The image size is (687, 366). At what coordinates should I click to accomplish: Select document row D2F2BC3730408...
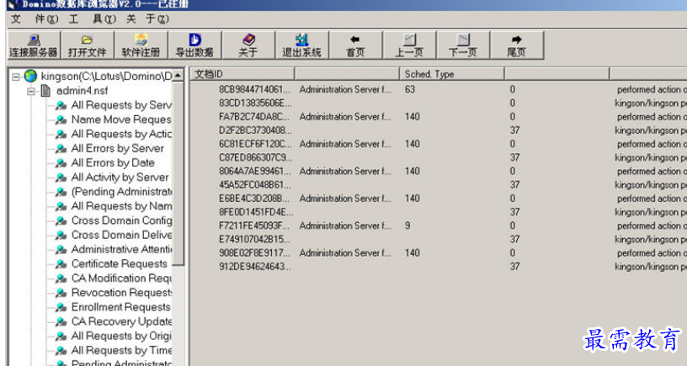[438, 130]
